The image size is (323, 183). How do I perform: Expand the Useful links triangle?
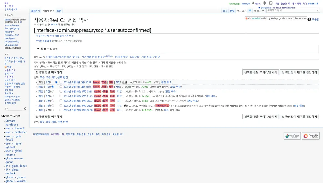pyautogui.click(x=259, y=8)
